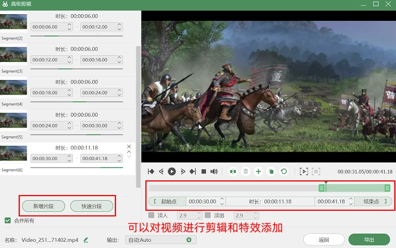The width and height of the screenshot is (396, 248).
Task: Click the stop segment bracket icon
Action: 316,171
